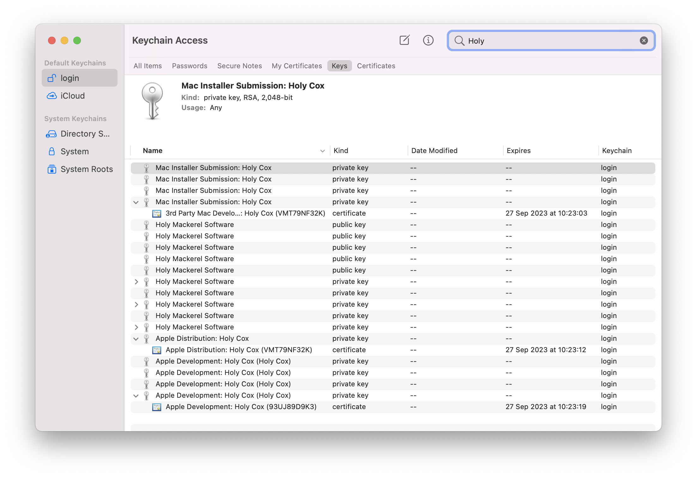
Task: Click the login unlocked padlock icon
Action: pos(52,78)
